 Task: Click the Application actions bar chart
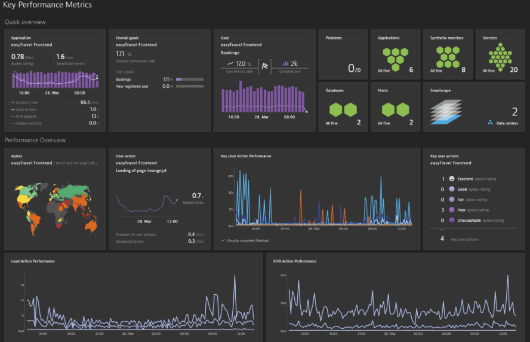(55, 80)
